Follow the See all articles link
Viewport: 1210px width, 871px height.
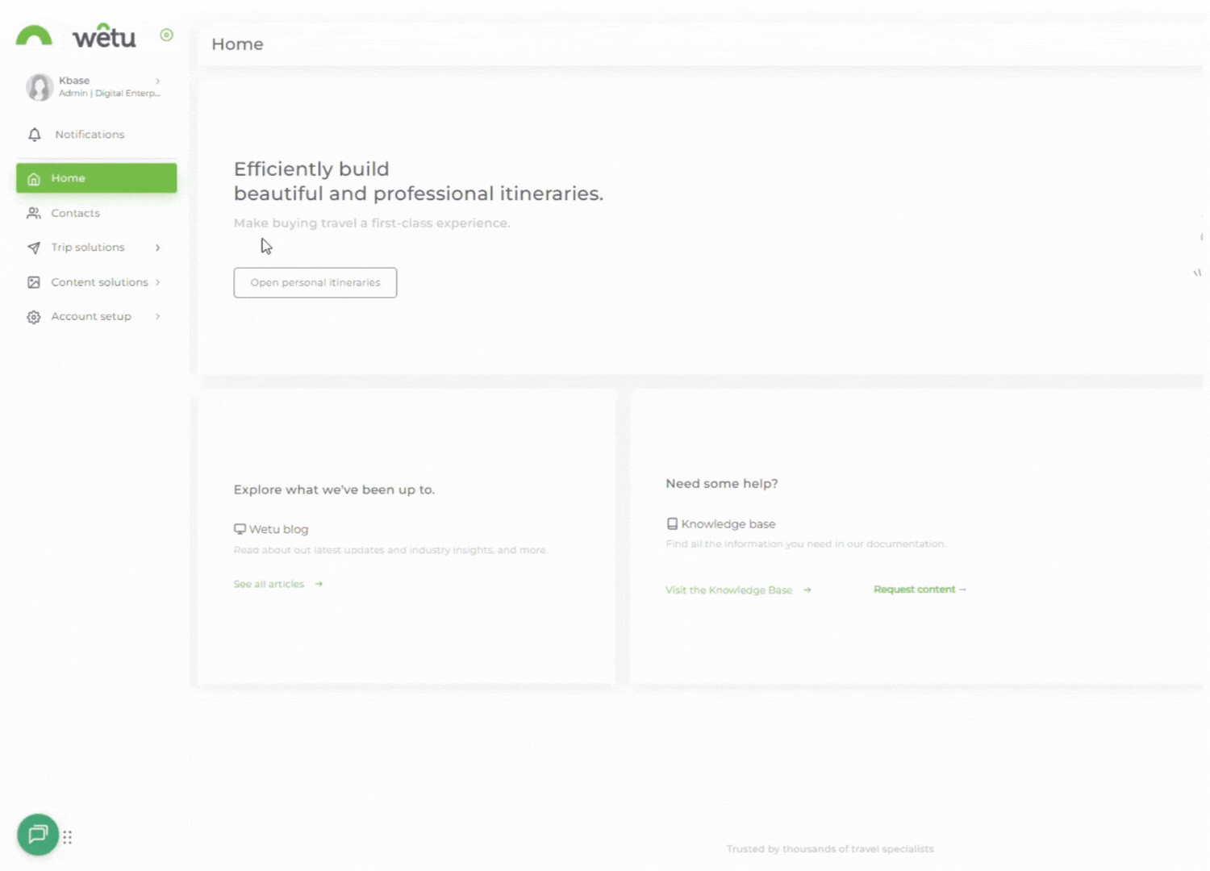278,584
